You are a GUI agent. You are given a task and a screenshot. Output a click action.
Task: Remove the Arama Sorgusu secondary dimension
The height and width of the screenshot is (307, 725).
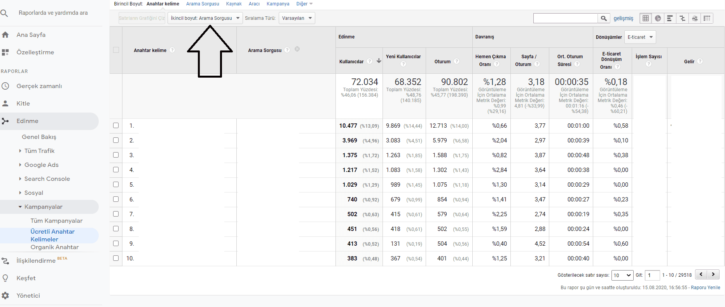point(297,49)
